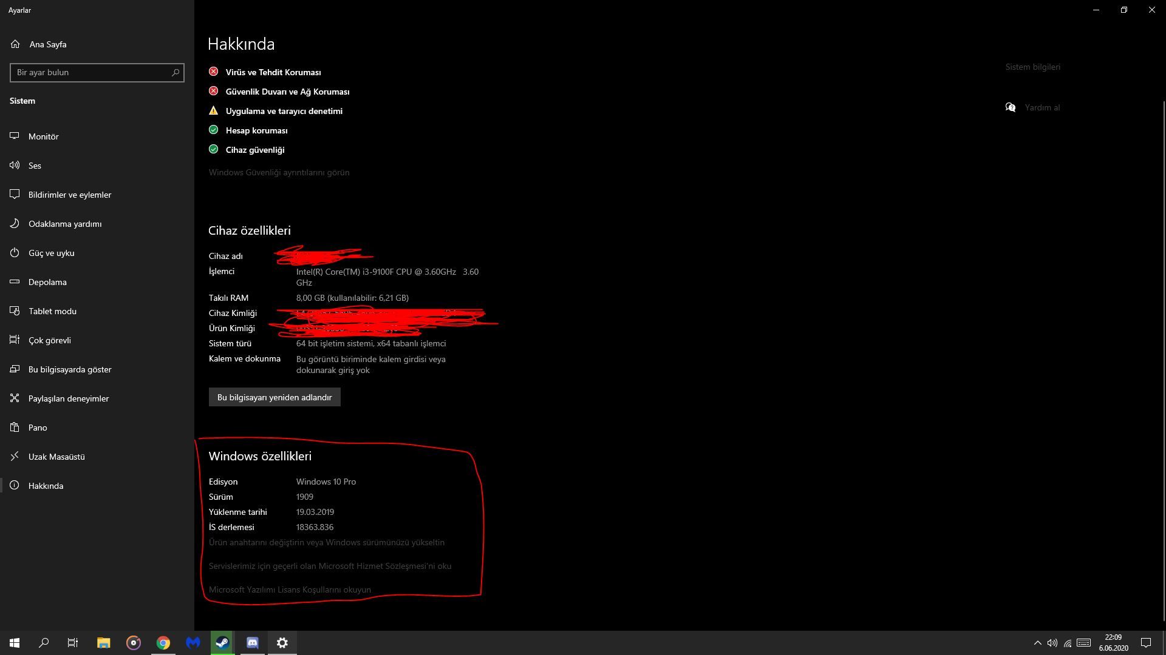Open Çok görevli multitasking icon
Screen dimensions: 1166x655
click(x=15, y=340)
